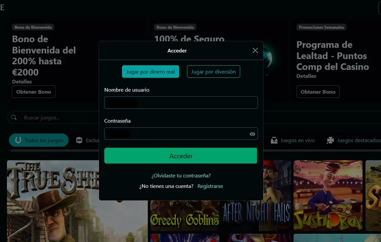Open the ¿Olvidaste tu contraseña? link
Viewport: 381px width, 242px height.
tap(181, 176)
